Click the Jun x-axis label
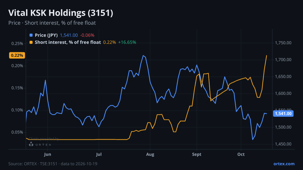303x170 pixels. (47, 154)
